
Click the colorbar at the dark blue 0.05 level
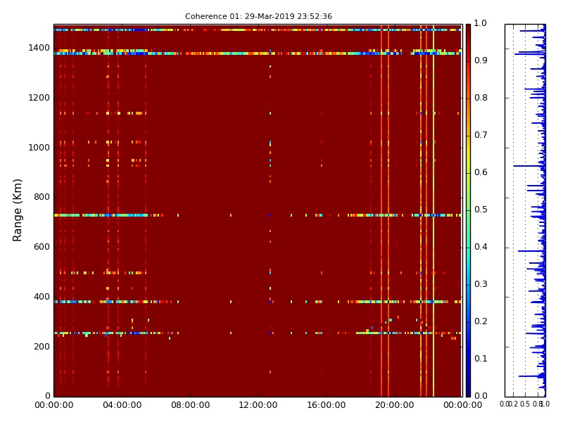click(468, 378)
